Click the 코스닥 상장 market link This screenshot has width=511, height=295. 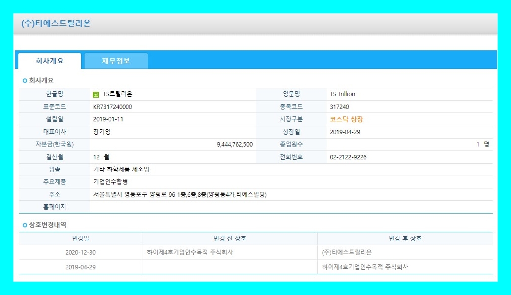point(346,119)
